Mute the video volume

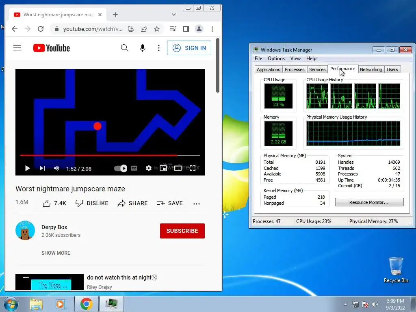56,168
